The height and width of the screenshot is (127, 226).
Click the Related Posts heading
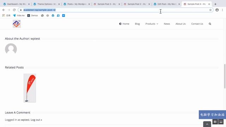click(x=14, y=67)
